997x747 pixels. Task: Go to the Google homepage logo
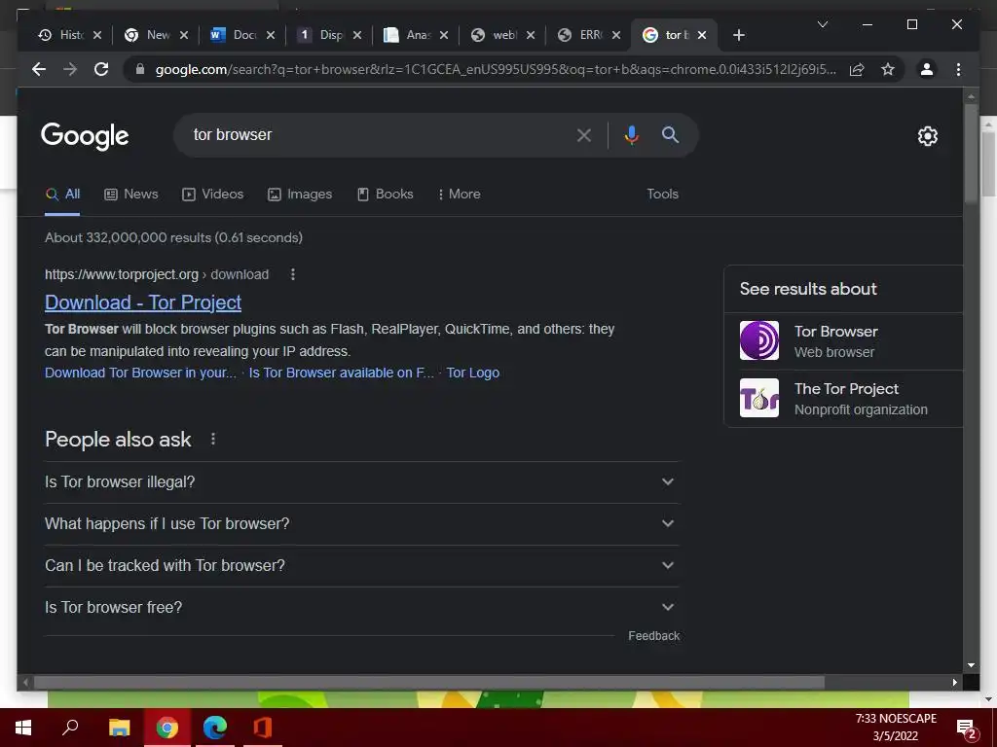[x=85, y=136]
